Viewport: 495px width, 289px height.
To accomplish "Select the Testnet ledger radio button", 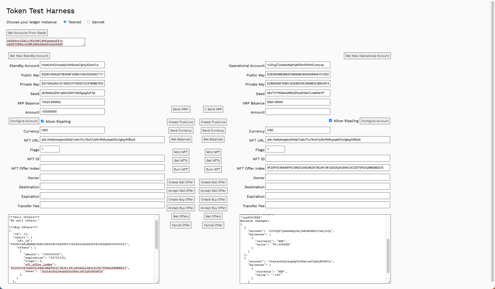I will click(65, 22).
